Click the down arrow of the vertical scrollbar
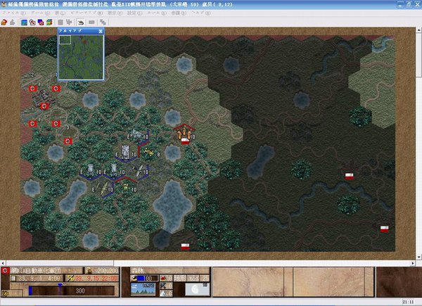Screen dimensions: 422x306 point(418,257)
